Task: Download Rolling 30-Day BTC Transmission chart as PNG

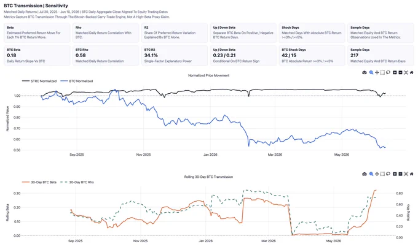Action: point(365,174)
